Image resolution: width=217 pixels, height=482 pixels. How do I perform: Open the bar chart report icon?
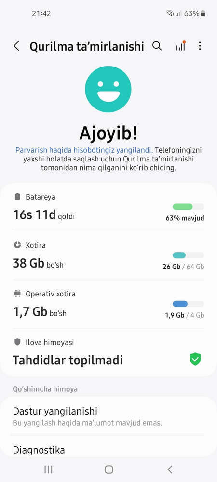coord(181,46)
